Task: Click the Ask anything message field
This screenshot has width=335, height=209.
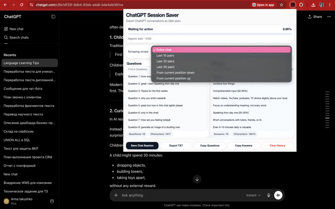Action: (182, 195)
